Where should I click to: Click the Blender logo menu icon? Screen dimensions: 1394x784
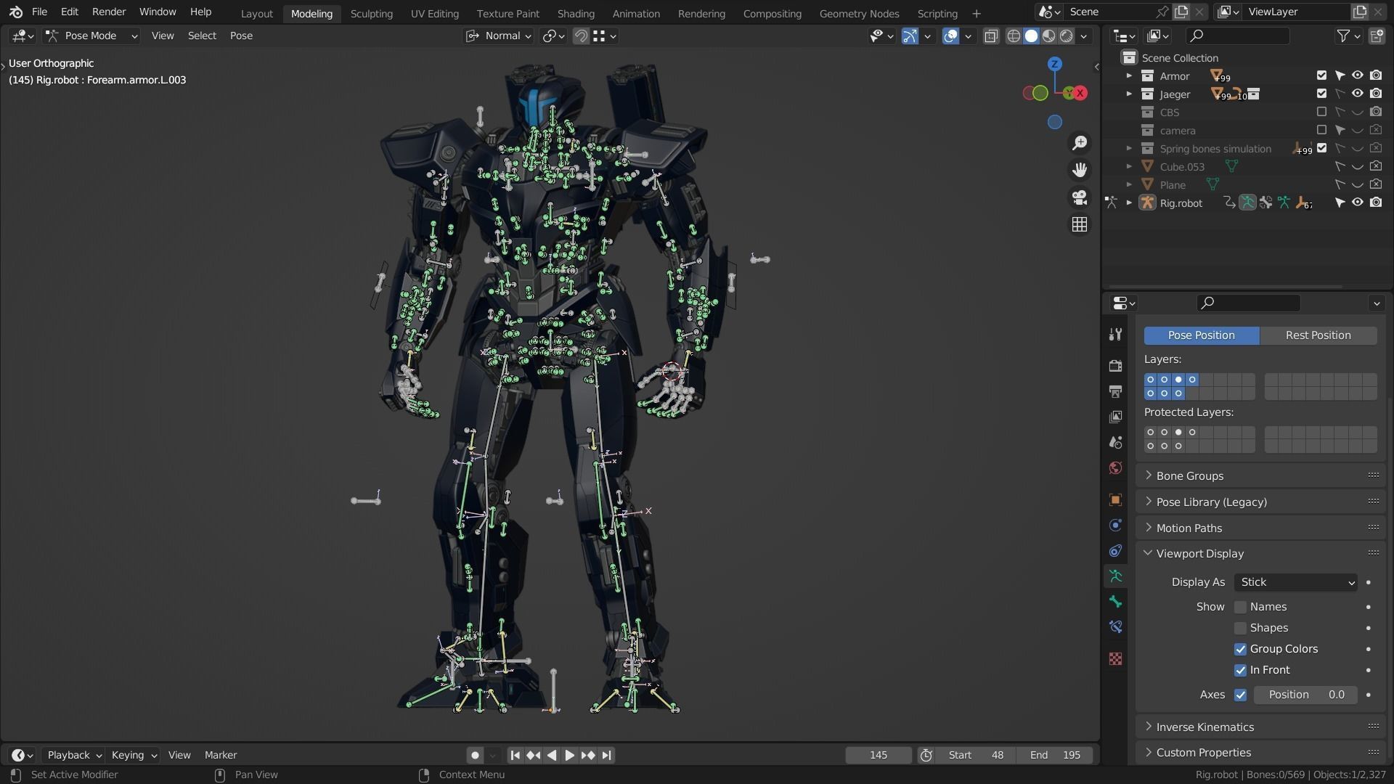(x=15, y=12)
